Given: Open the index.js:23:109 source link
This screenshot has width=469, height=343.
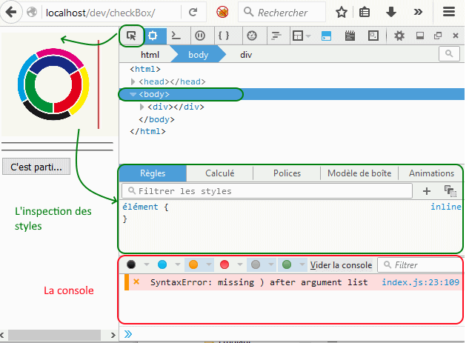Looking at the screenshot, I should point(420,282).
